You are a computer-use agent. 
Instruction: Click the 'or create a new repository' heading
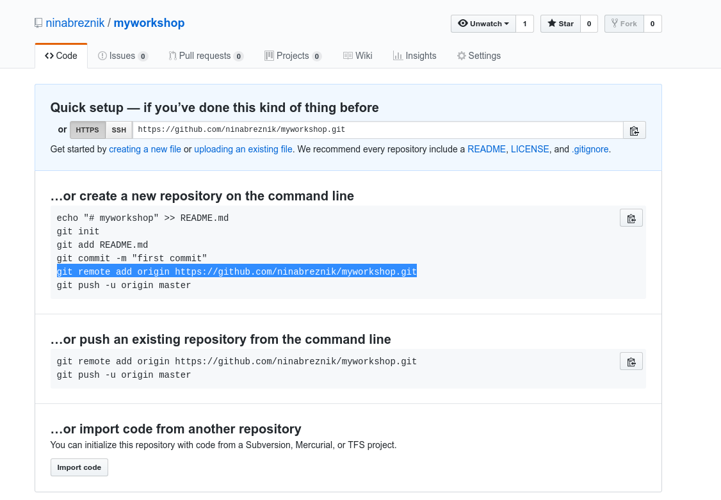202,197
